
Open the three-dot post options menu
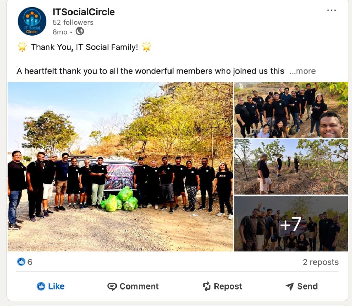[x=331, y=10]
